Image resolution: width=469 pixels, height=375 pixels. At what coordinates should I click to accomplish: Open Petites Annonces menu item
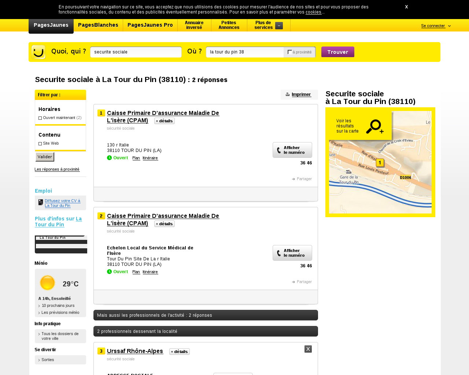pyautogui.click(x=229, y=25)
